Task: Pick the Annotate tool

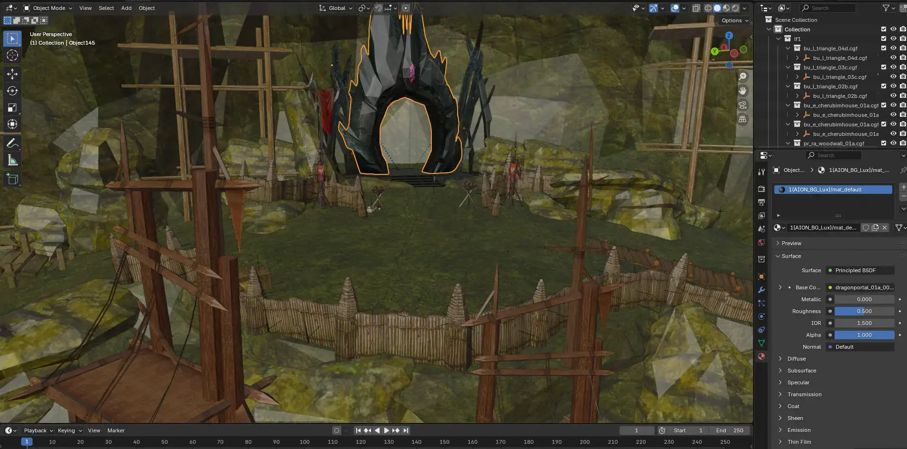Action: pos(12,143)
